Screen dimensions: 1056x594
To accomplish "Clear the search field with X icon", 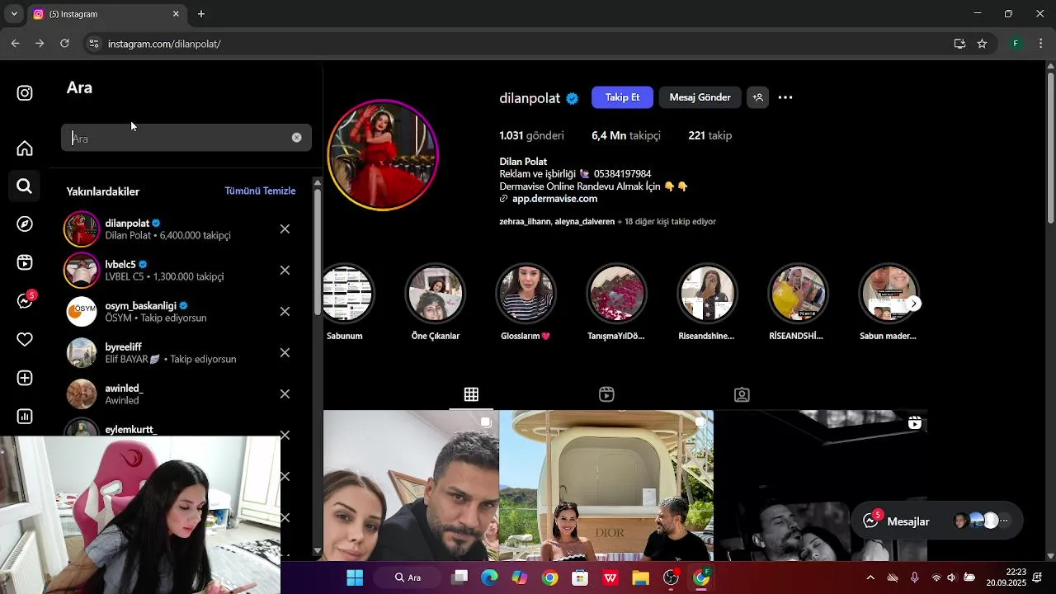I will pos(297,138).
